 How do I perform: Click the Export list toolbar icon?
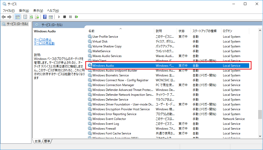point(37,17)
